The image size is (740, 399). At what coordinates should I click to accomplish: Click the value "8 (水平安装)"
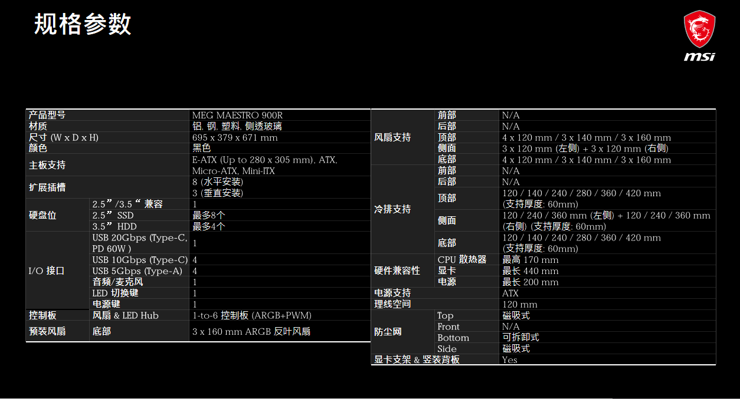[217, 182]
